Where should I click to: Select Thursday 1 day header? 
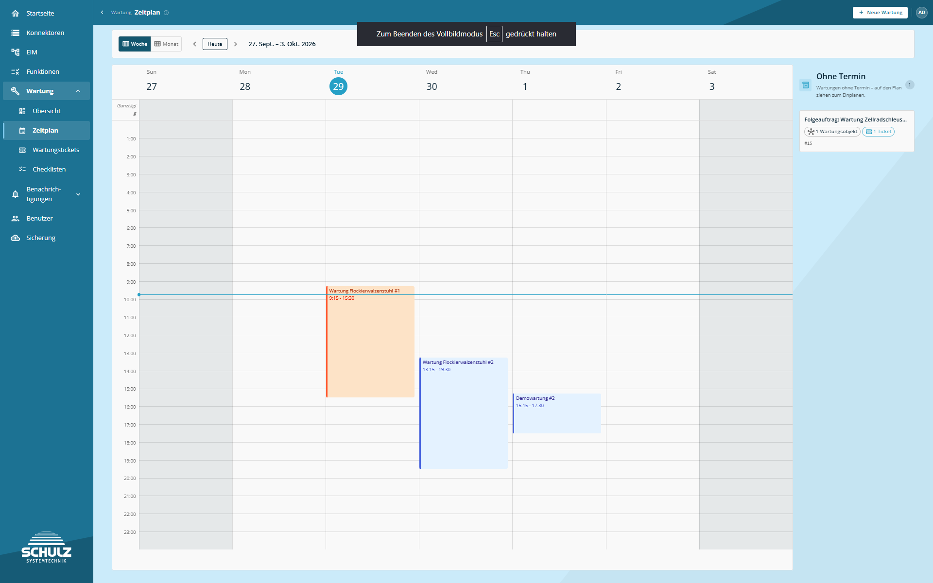pos(525,82)
